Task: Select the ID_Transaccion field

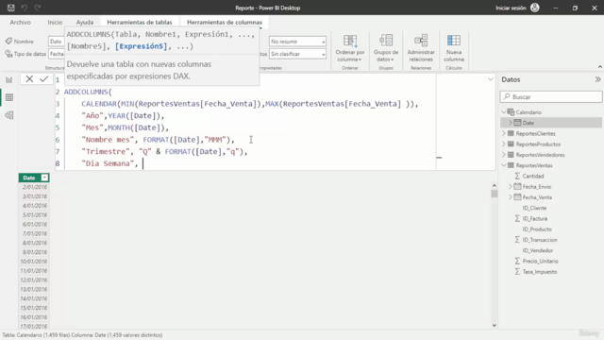Action: pos(540,240)
